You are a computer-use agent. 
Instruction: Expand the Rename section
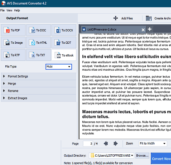38,91
